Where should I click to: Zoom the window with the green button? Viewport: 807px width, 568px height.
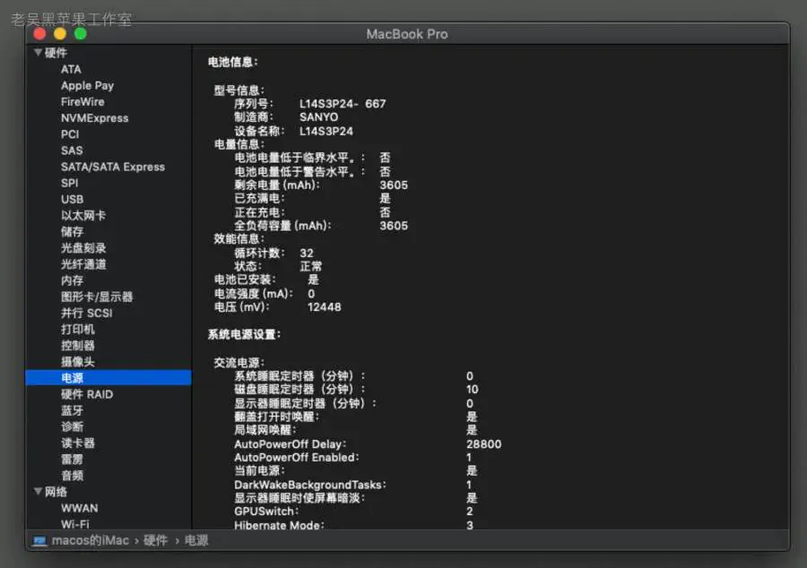click(x=81, y=34)
